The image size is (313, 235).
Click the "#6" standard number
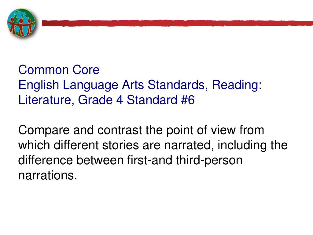pyautogui.click(x=188, y=100)
